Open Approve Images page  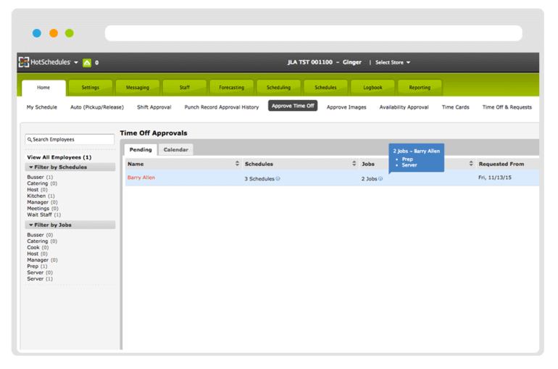coord(346,107)
